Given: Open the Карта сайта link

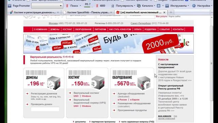Looking at the screenshot, I should (x=174, y=16).
